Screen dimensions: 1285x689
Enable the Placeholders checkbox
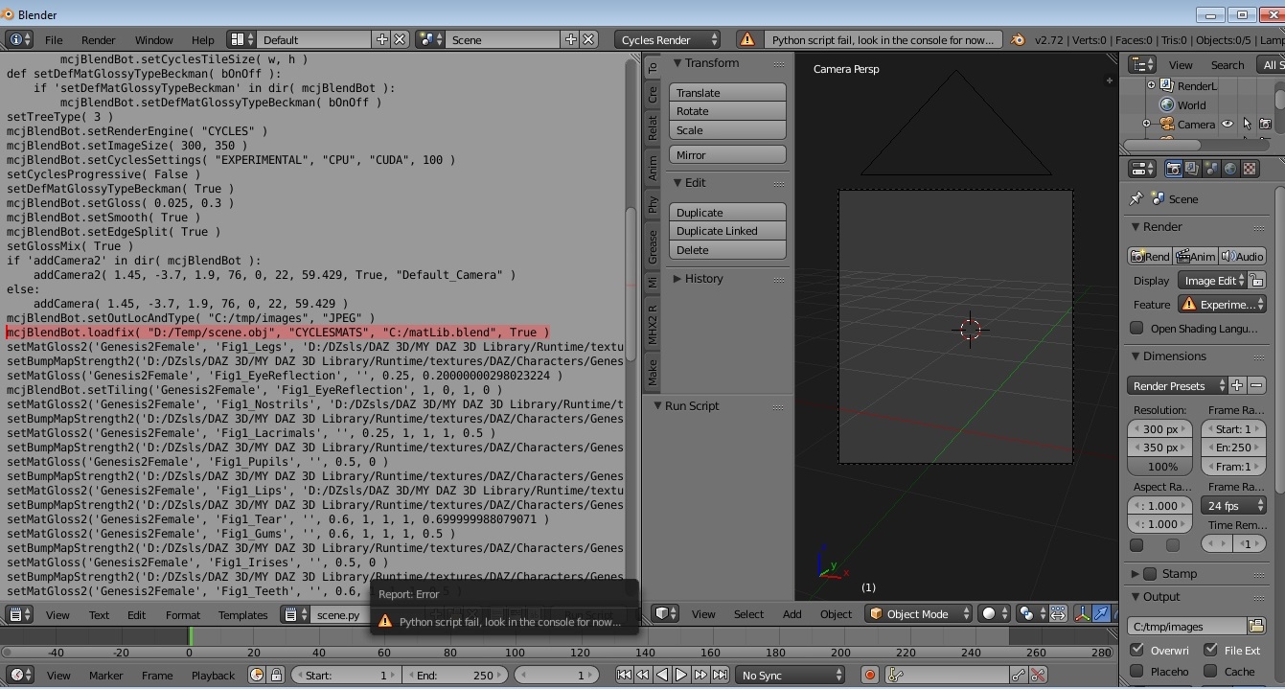click(x=1136, y=672)
